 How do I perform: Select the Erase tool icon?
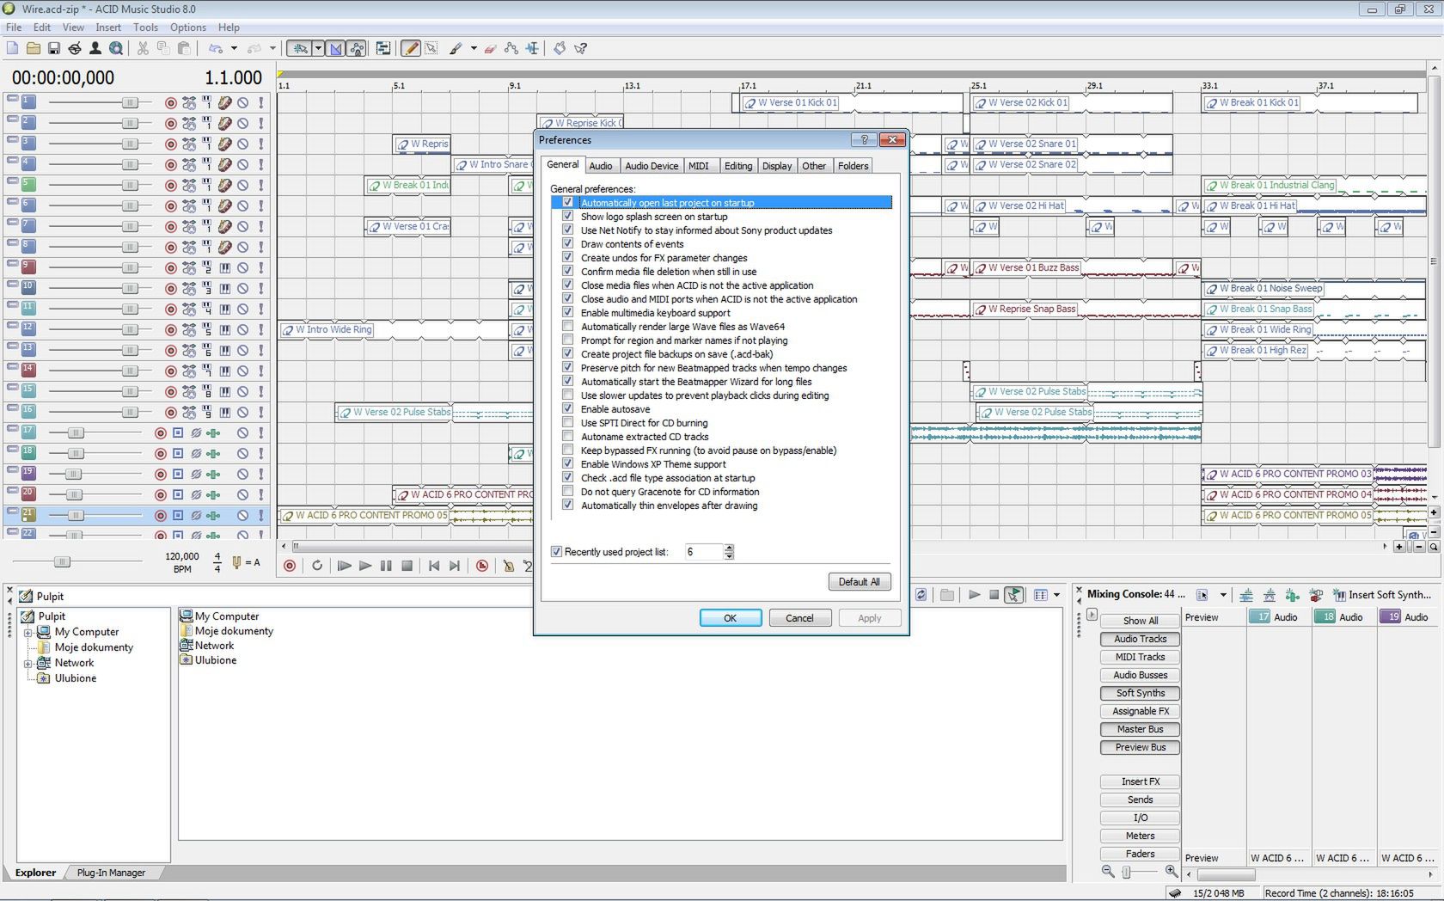tap(490, 48)
